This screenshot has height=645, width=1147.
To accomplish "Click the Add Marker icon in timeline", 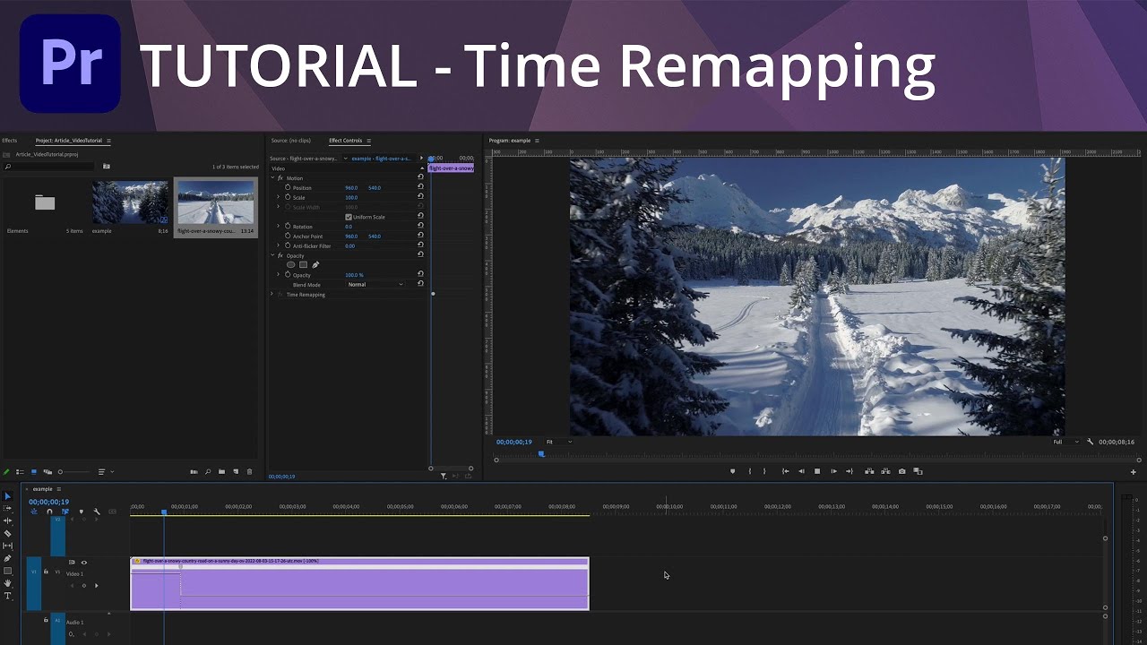I will click(81, 512).
